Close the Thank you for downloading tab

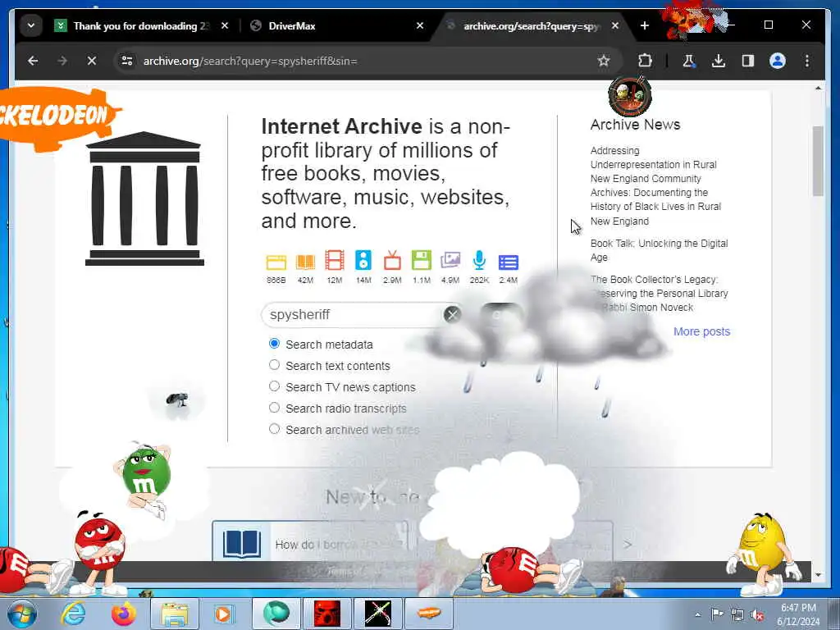(225, 25)
